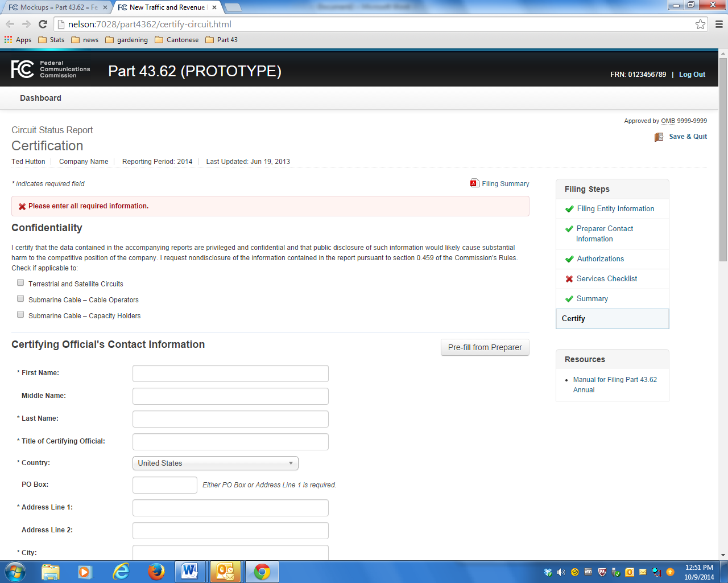Switch to the Mockups browser tab
This screenshot has width=728, height=583.
point(57,7)
